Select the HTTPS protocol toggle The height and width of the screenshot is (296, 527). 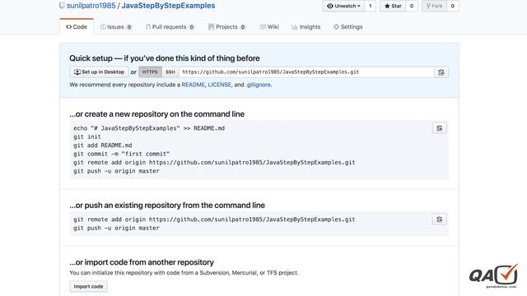pos(150,72)
